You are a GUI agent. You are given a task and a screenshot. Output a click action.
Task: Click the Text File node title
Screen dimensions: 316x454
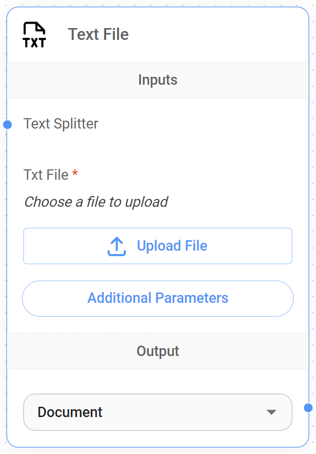tap(98, 34)
